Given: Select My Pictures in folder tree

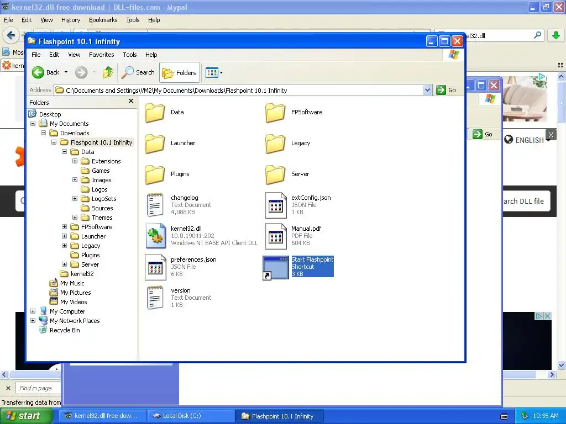Looking at the screenshot, I should pyautogui.click(x=70, y=293).
